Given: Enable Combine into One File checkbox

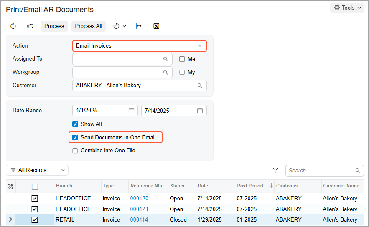Looking at the screenshot, I should coord(75,151).
